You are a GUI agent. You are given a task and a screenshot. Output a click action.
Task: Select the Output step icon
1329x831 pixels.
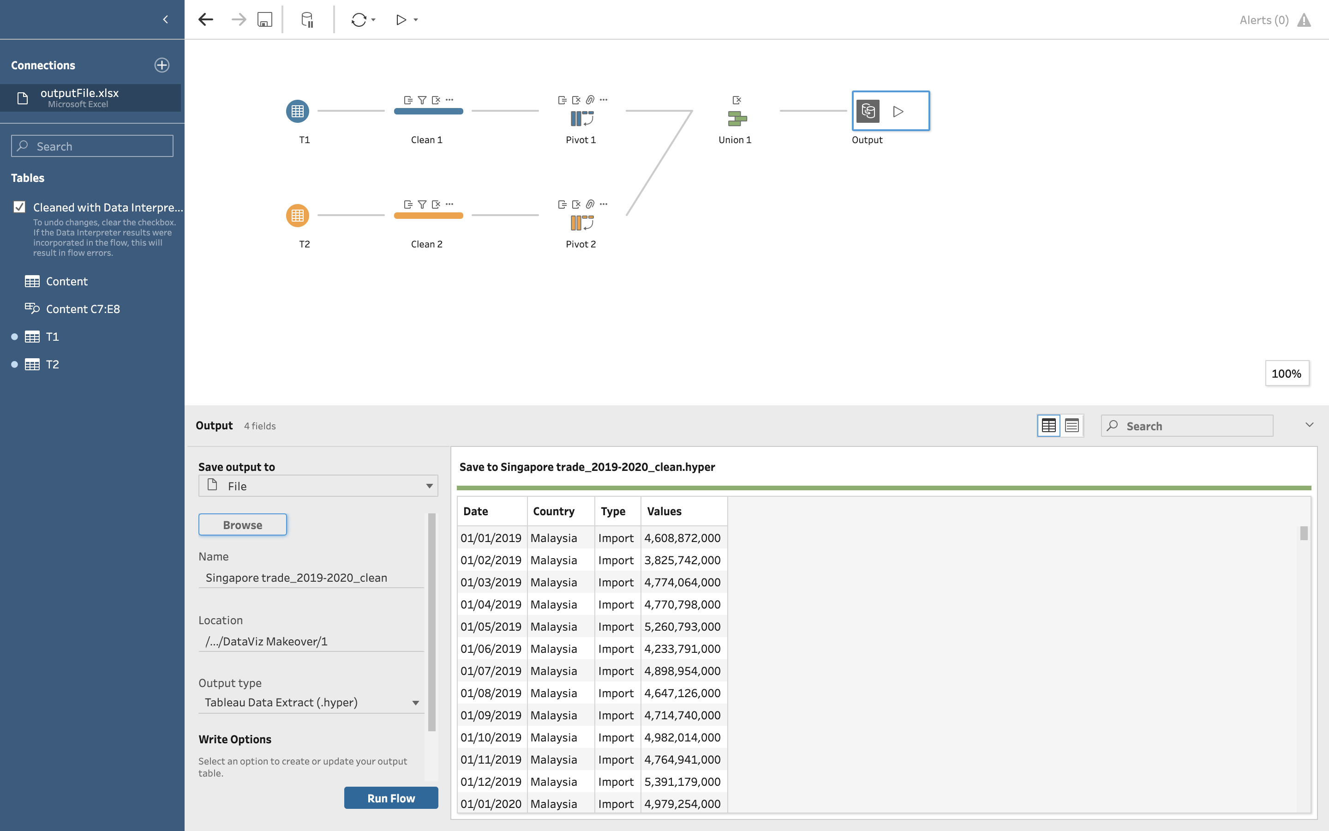(x=868, y=111)
